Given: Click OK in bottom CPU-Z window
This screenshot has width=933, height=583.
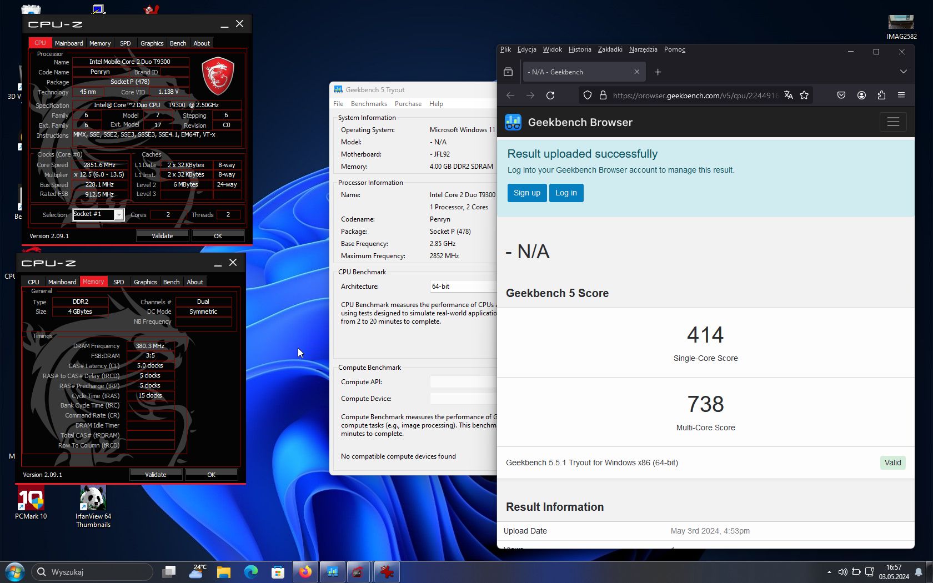Looking at the screenshot, I should coord(211,475).
